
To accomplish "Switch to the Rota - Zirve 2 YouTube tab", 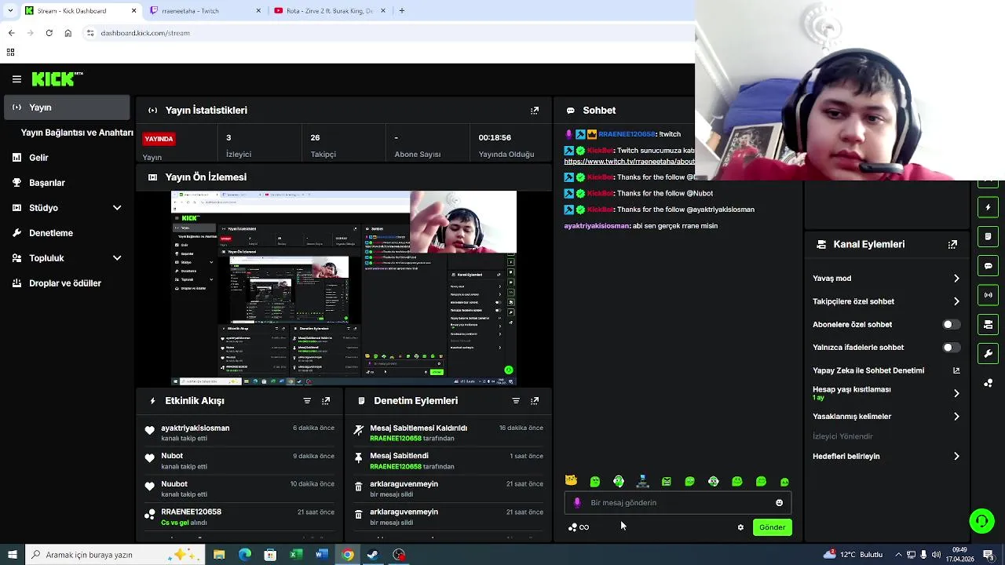I will (330, 11).
